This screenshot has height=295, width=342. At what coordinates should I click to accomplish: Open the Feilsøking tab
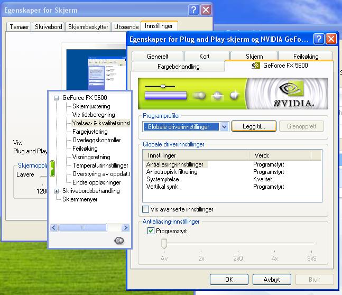click(x=306, y=56)
